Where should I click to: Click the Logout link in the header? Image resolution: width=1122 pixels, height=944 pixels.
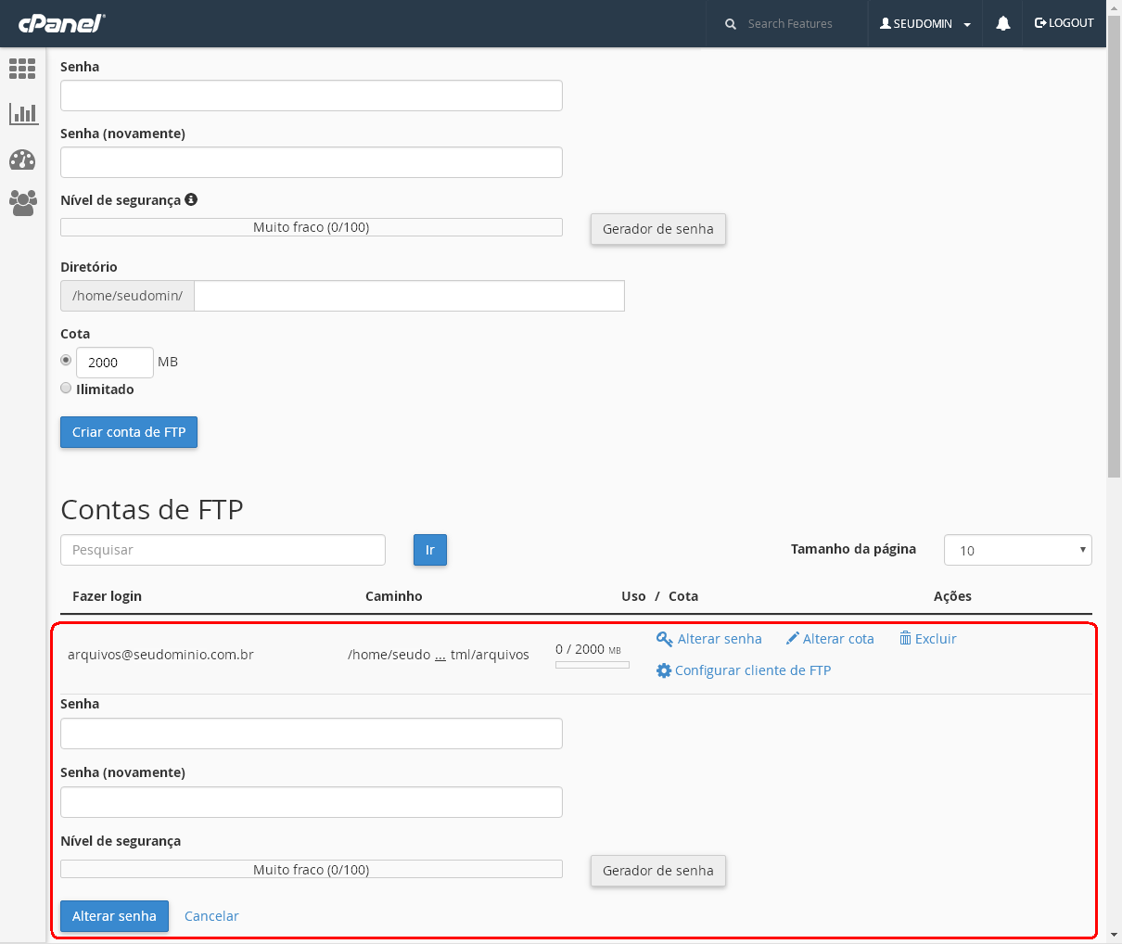pyautogui.click(x=1064, y=23)
